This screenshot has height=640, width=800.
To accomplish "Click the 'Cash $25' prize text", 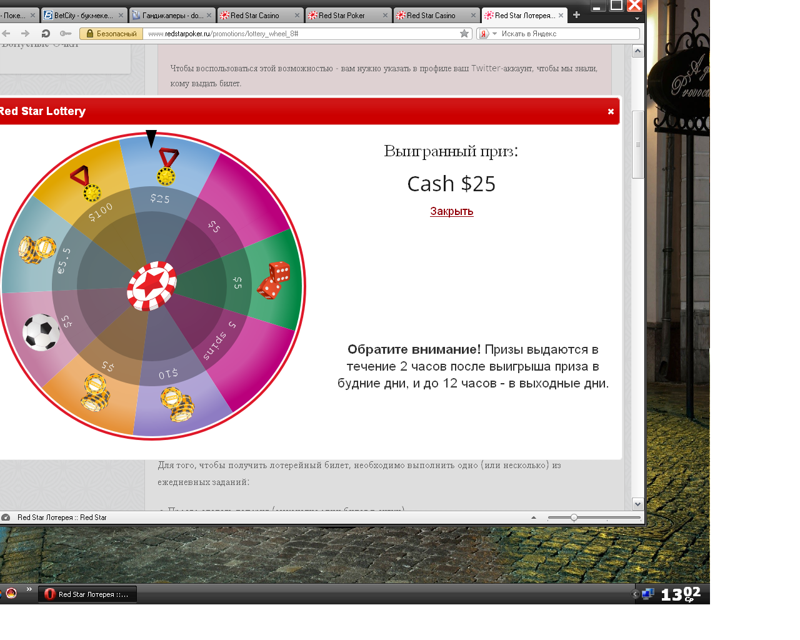I will (451, 184).
